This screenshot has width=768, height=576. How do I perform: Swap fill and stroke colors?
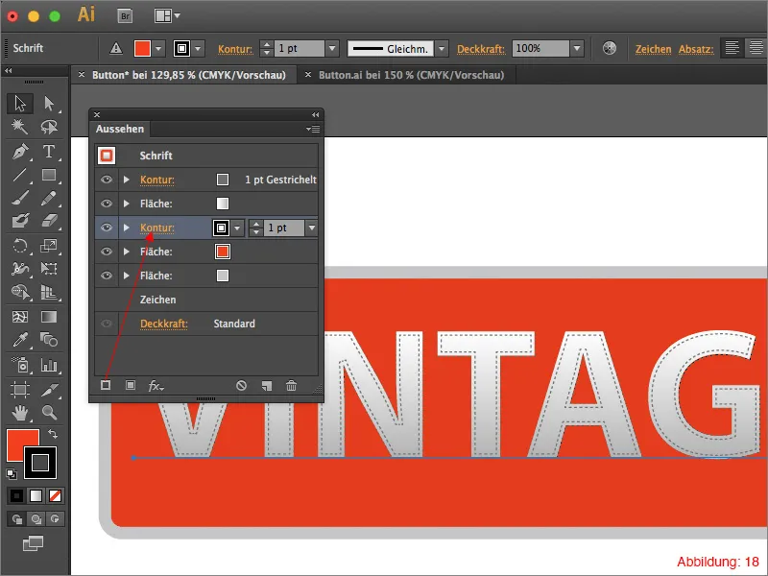tap(53, 434)
